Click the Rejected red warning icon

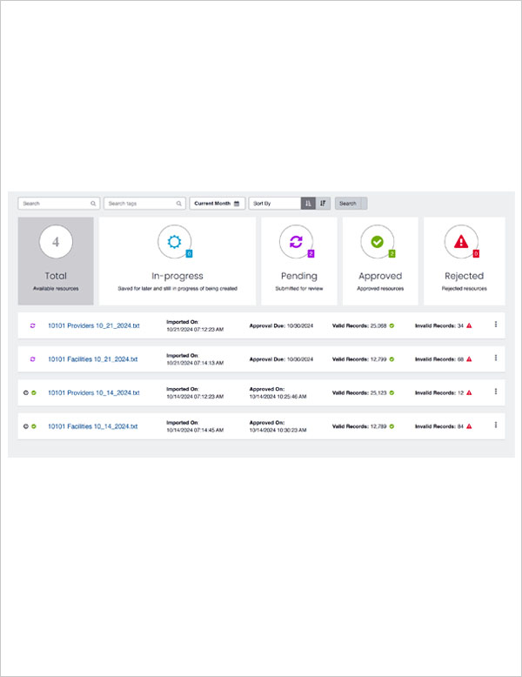[461, 241]
